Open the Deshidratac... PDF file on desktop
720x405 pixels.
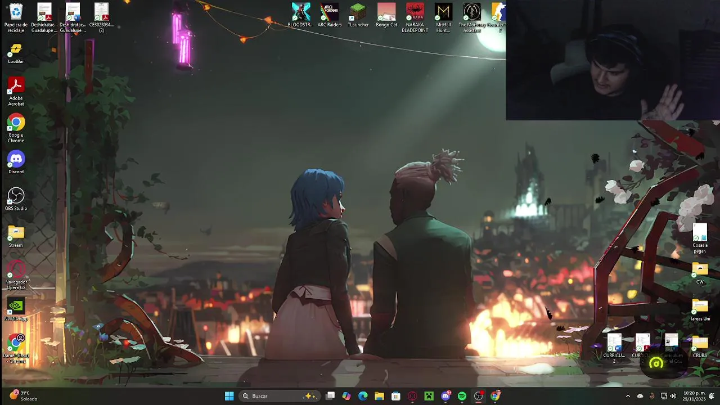(x=44, y=17)
